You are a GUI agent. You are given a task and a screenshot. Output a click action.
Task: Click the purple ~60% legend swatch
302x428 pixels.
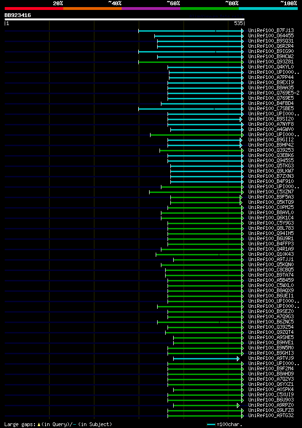pos(151,9)
